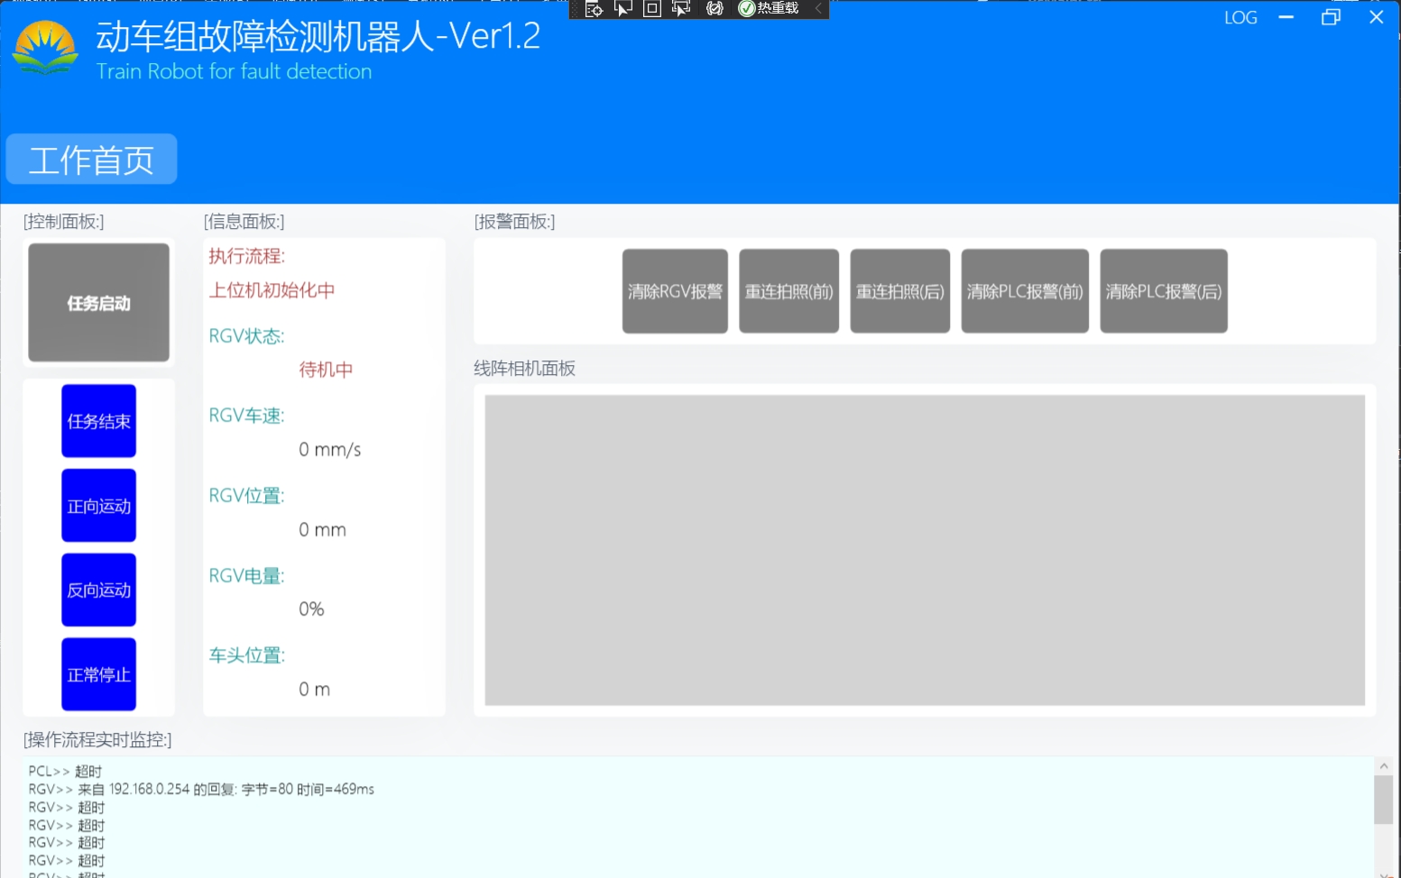Image resolution: width=1401 pixels, height=878 pixels.
Task: Toggle display layout adorners debug icon
Action: pyautogui.click(x=652, y=9)
